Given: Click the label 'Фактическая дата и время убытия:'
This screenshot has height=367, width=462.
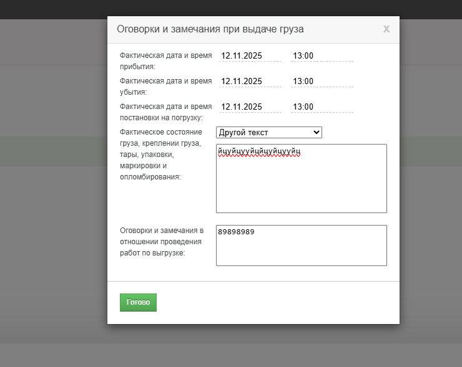Looking at the screenshot, I should 165,87.
